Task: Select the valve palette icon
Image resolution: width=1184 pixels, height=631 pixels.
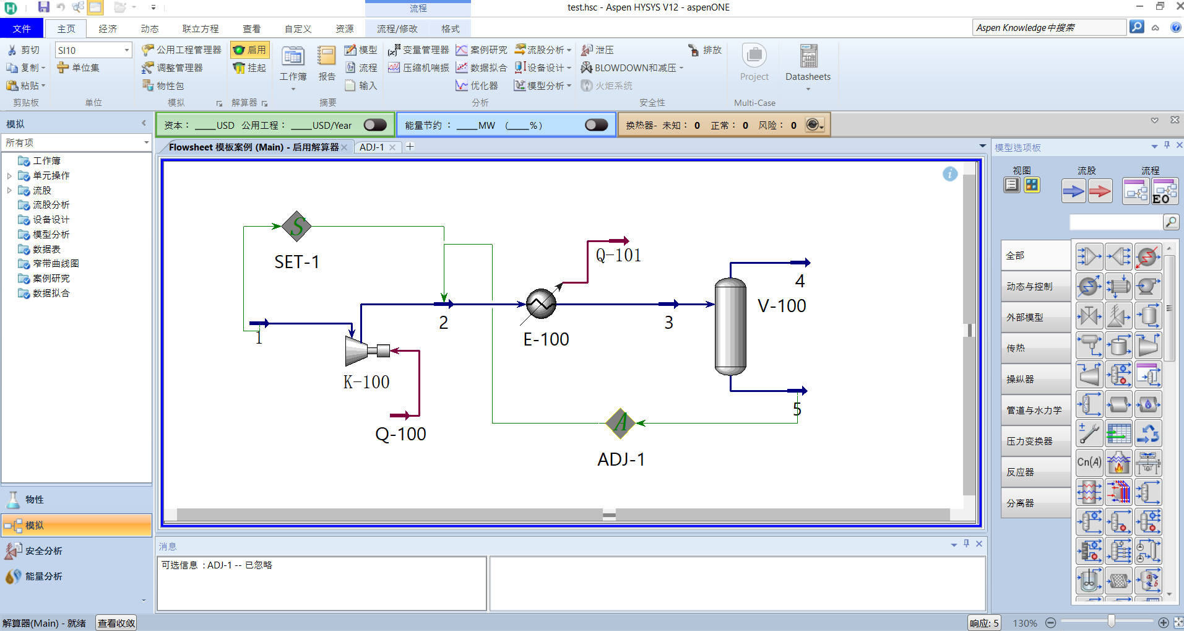Action: (x=1089, y=316)
